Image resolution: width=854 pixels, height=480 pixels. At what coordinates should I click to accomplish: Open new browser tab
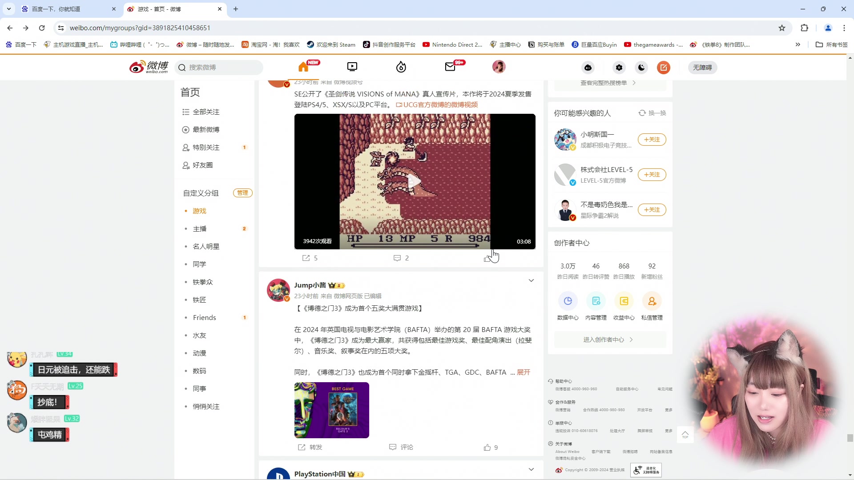coord(236,9)
